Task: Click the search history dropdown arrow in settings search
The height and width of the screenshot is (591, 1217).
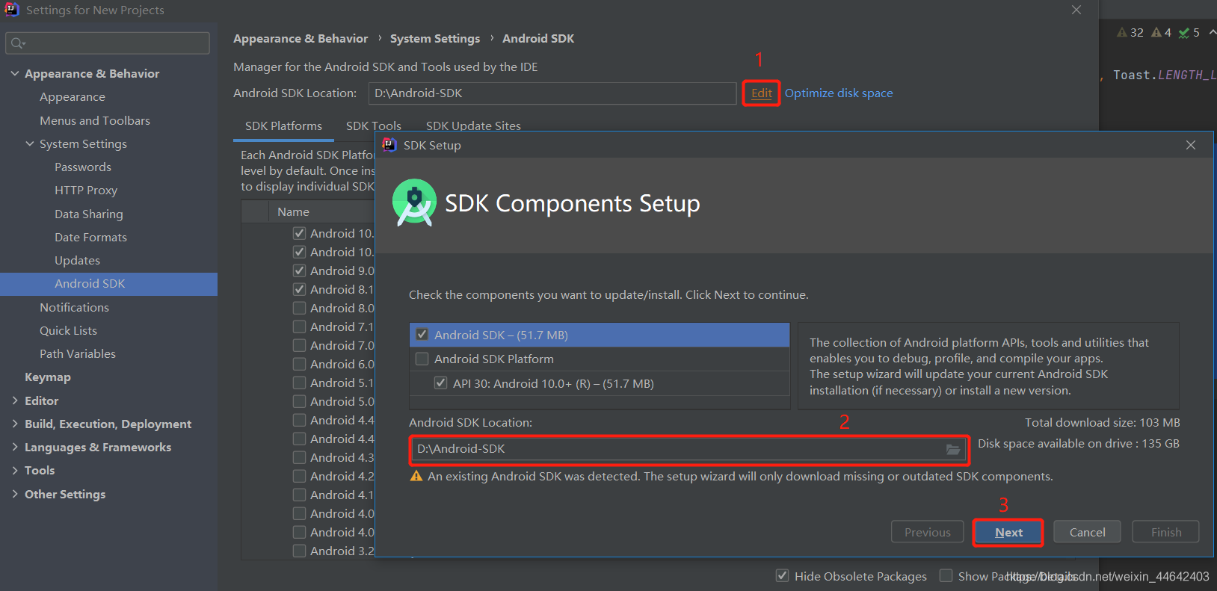Action: [x=24, y=44]
